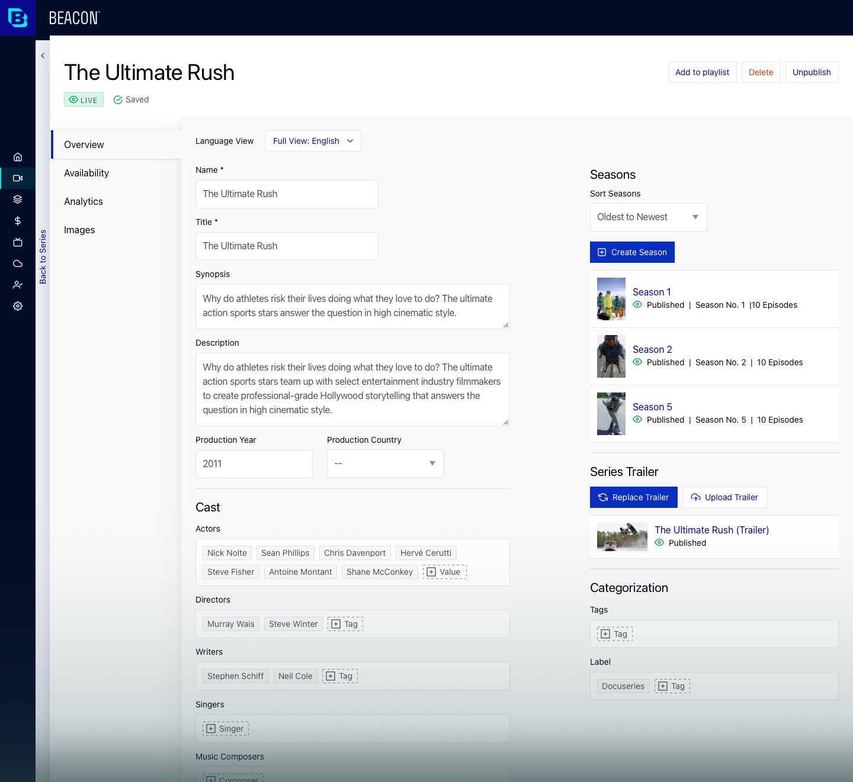This screenshot has height=782, width=853.
Task: Open the Language View dropdown
Action: click(x=313, y=141)
